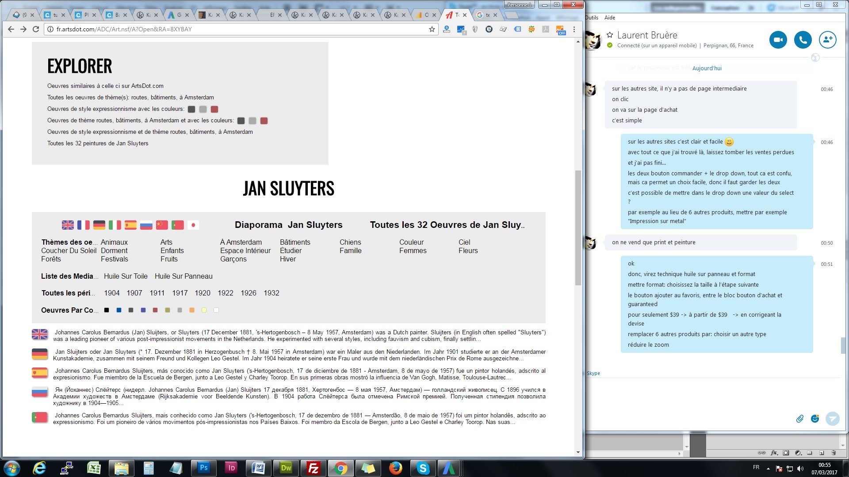Click the Personne 1 profile button
Screen dimensions: 849x477
click(520, 5)
